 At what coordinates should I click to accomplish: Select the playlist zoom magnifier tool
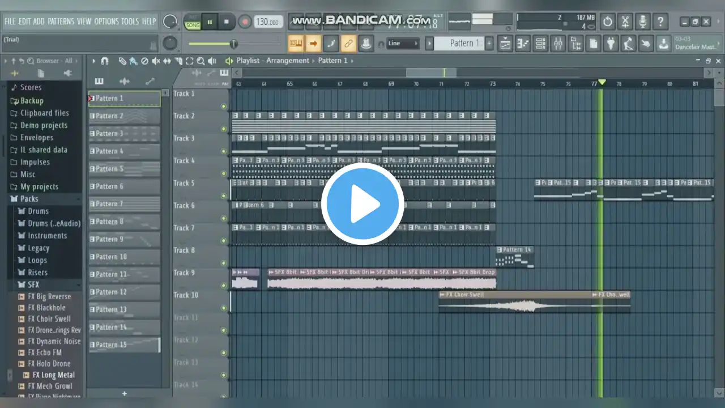click(x=201, y=61)
